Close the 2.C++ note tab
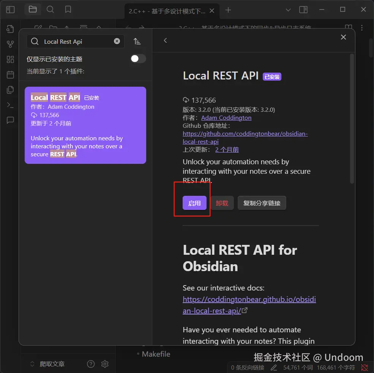 point(212,11)
